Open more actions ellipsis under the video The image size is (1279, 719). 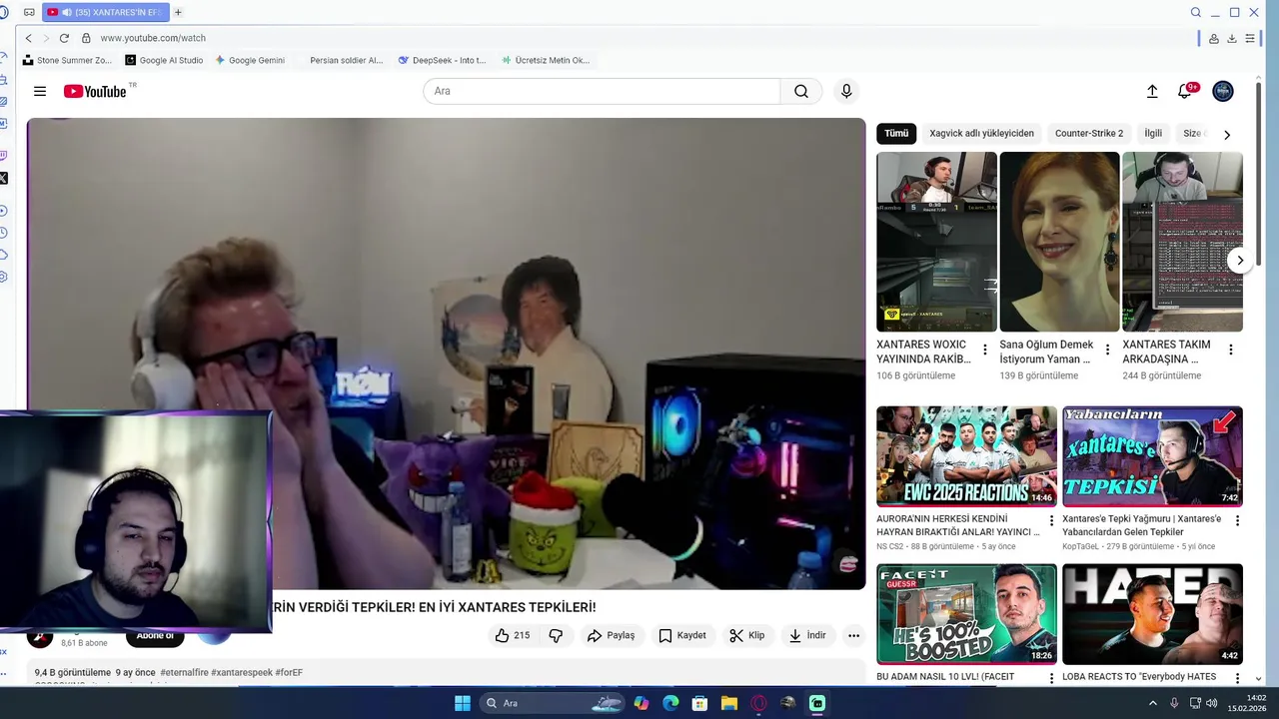click(853, 635)
